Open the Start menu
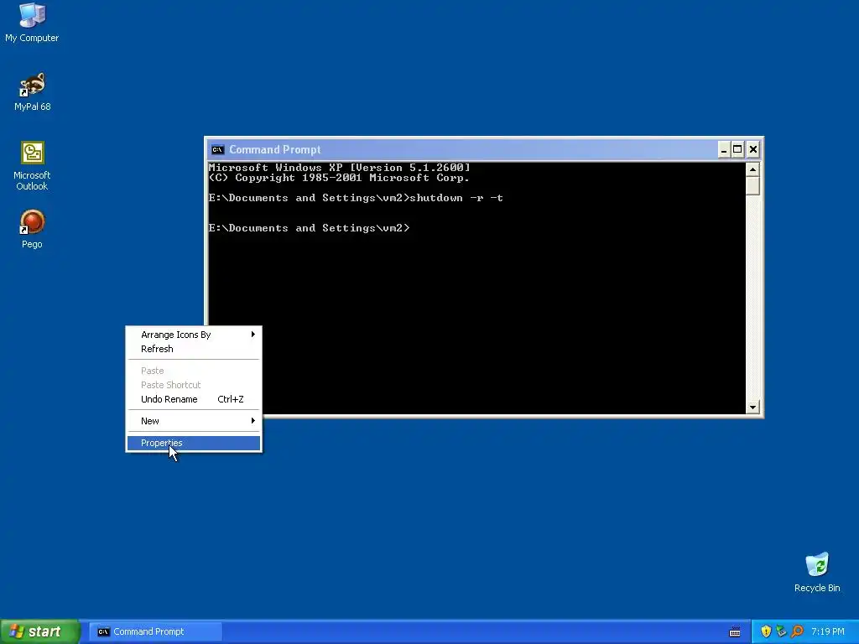Screen dimensions: 859x644 point(40,631)
